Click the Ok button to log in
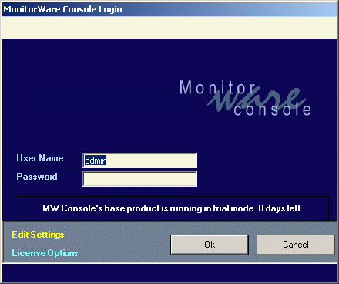Screen dimensions: 339x284 point(210,245)
